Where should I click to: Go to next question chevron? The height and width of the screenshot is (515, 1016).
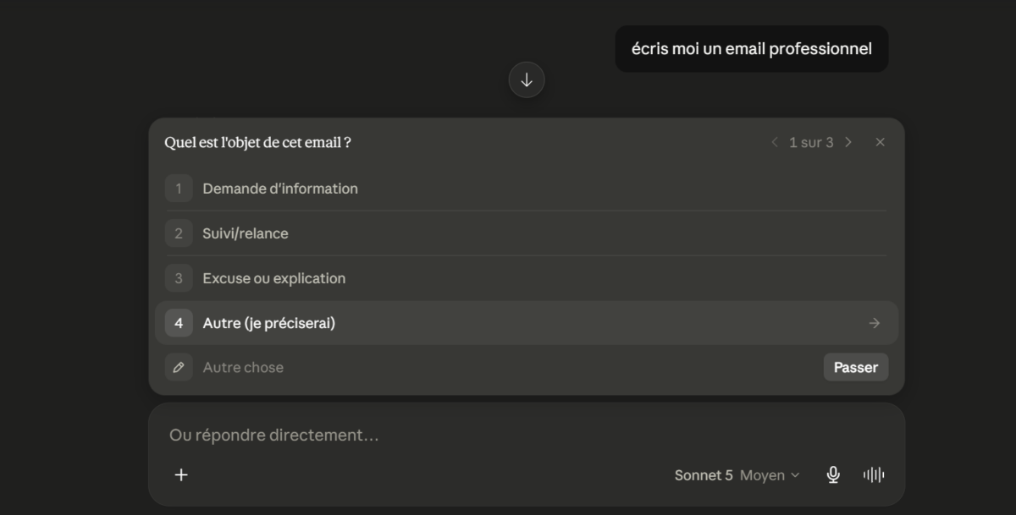pyautogui.click(x=848, y=142)
